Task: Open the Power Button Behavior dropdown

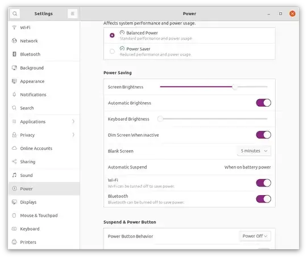Action: click(255, 236)
